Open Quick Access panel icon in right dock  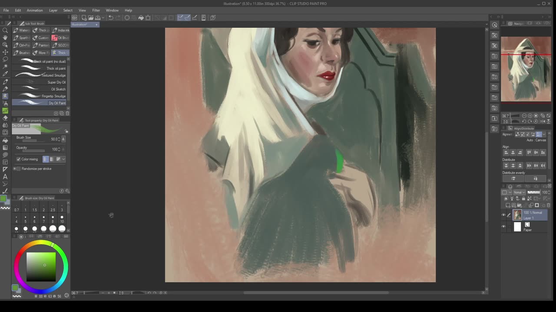[495, 25]
